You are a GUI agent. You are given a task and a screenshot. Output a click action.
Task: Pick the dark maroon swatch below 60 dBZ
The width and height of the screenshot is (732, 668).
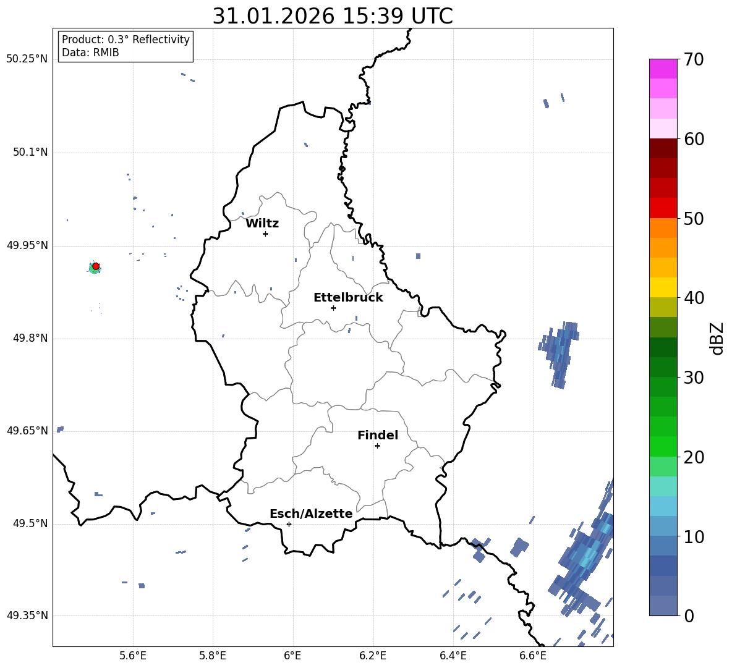(x=663, y=148)
